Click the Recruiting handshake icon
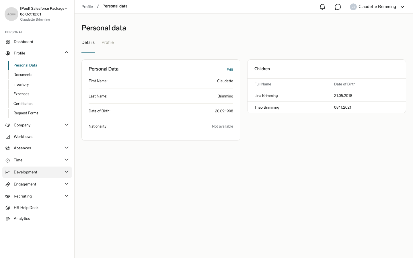The width and height of the screenshot is (413, 258). click(x=8, y=196)
